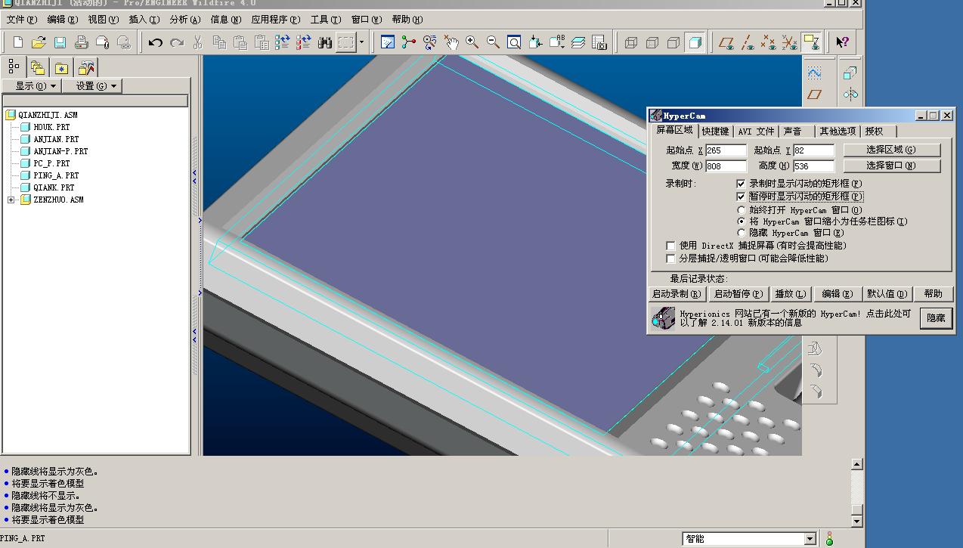Screen dimensions: 963x548
Task: Open the 设置 dropdown in model tree
Action: 92,86
